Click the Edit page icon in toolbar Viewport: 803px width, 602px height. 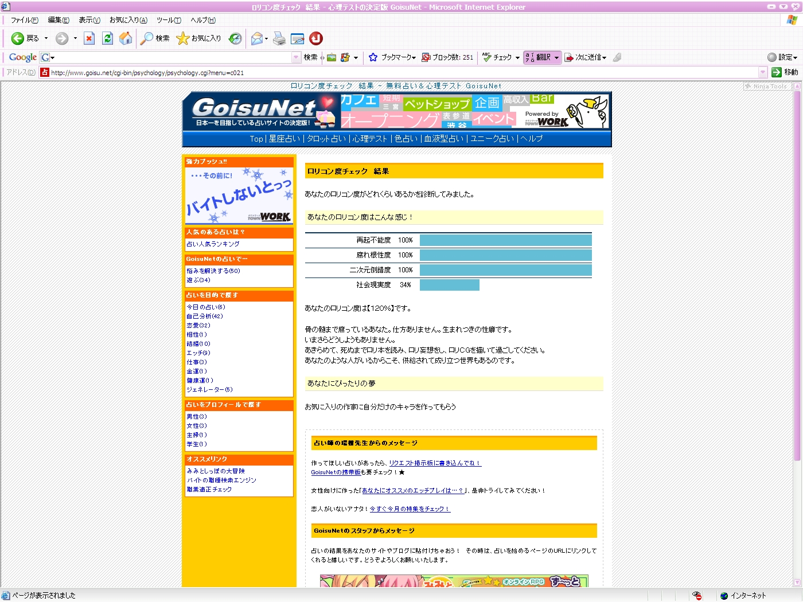tap(298, 38)
